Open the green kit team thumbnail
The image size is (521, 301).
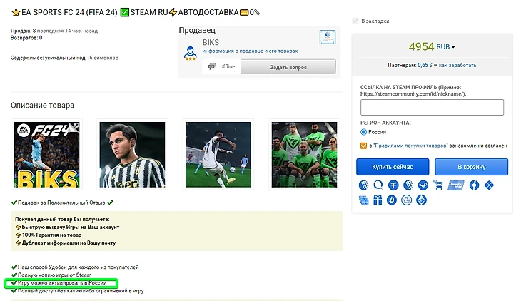coord(304,155)
